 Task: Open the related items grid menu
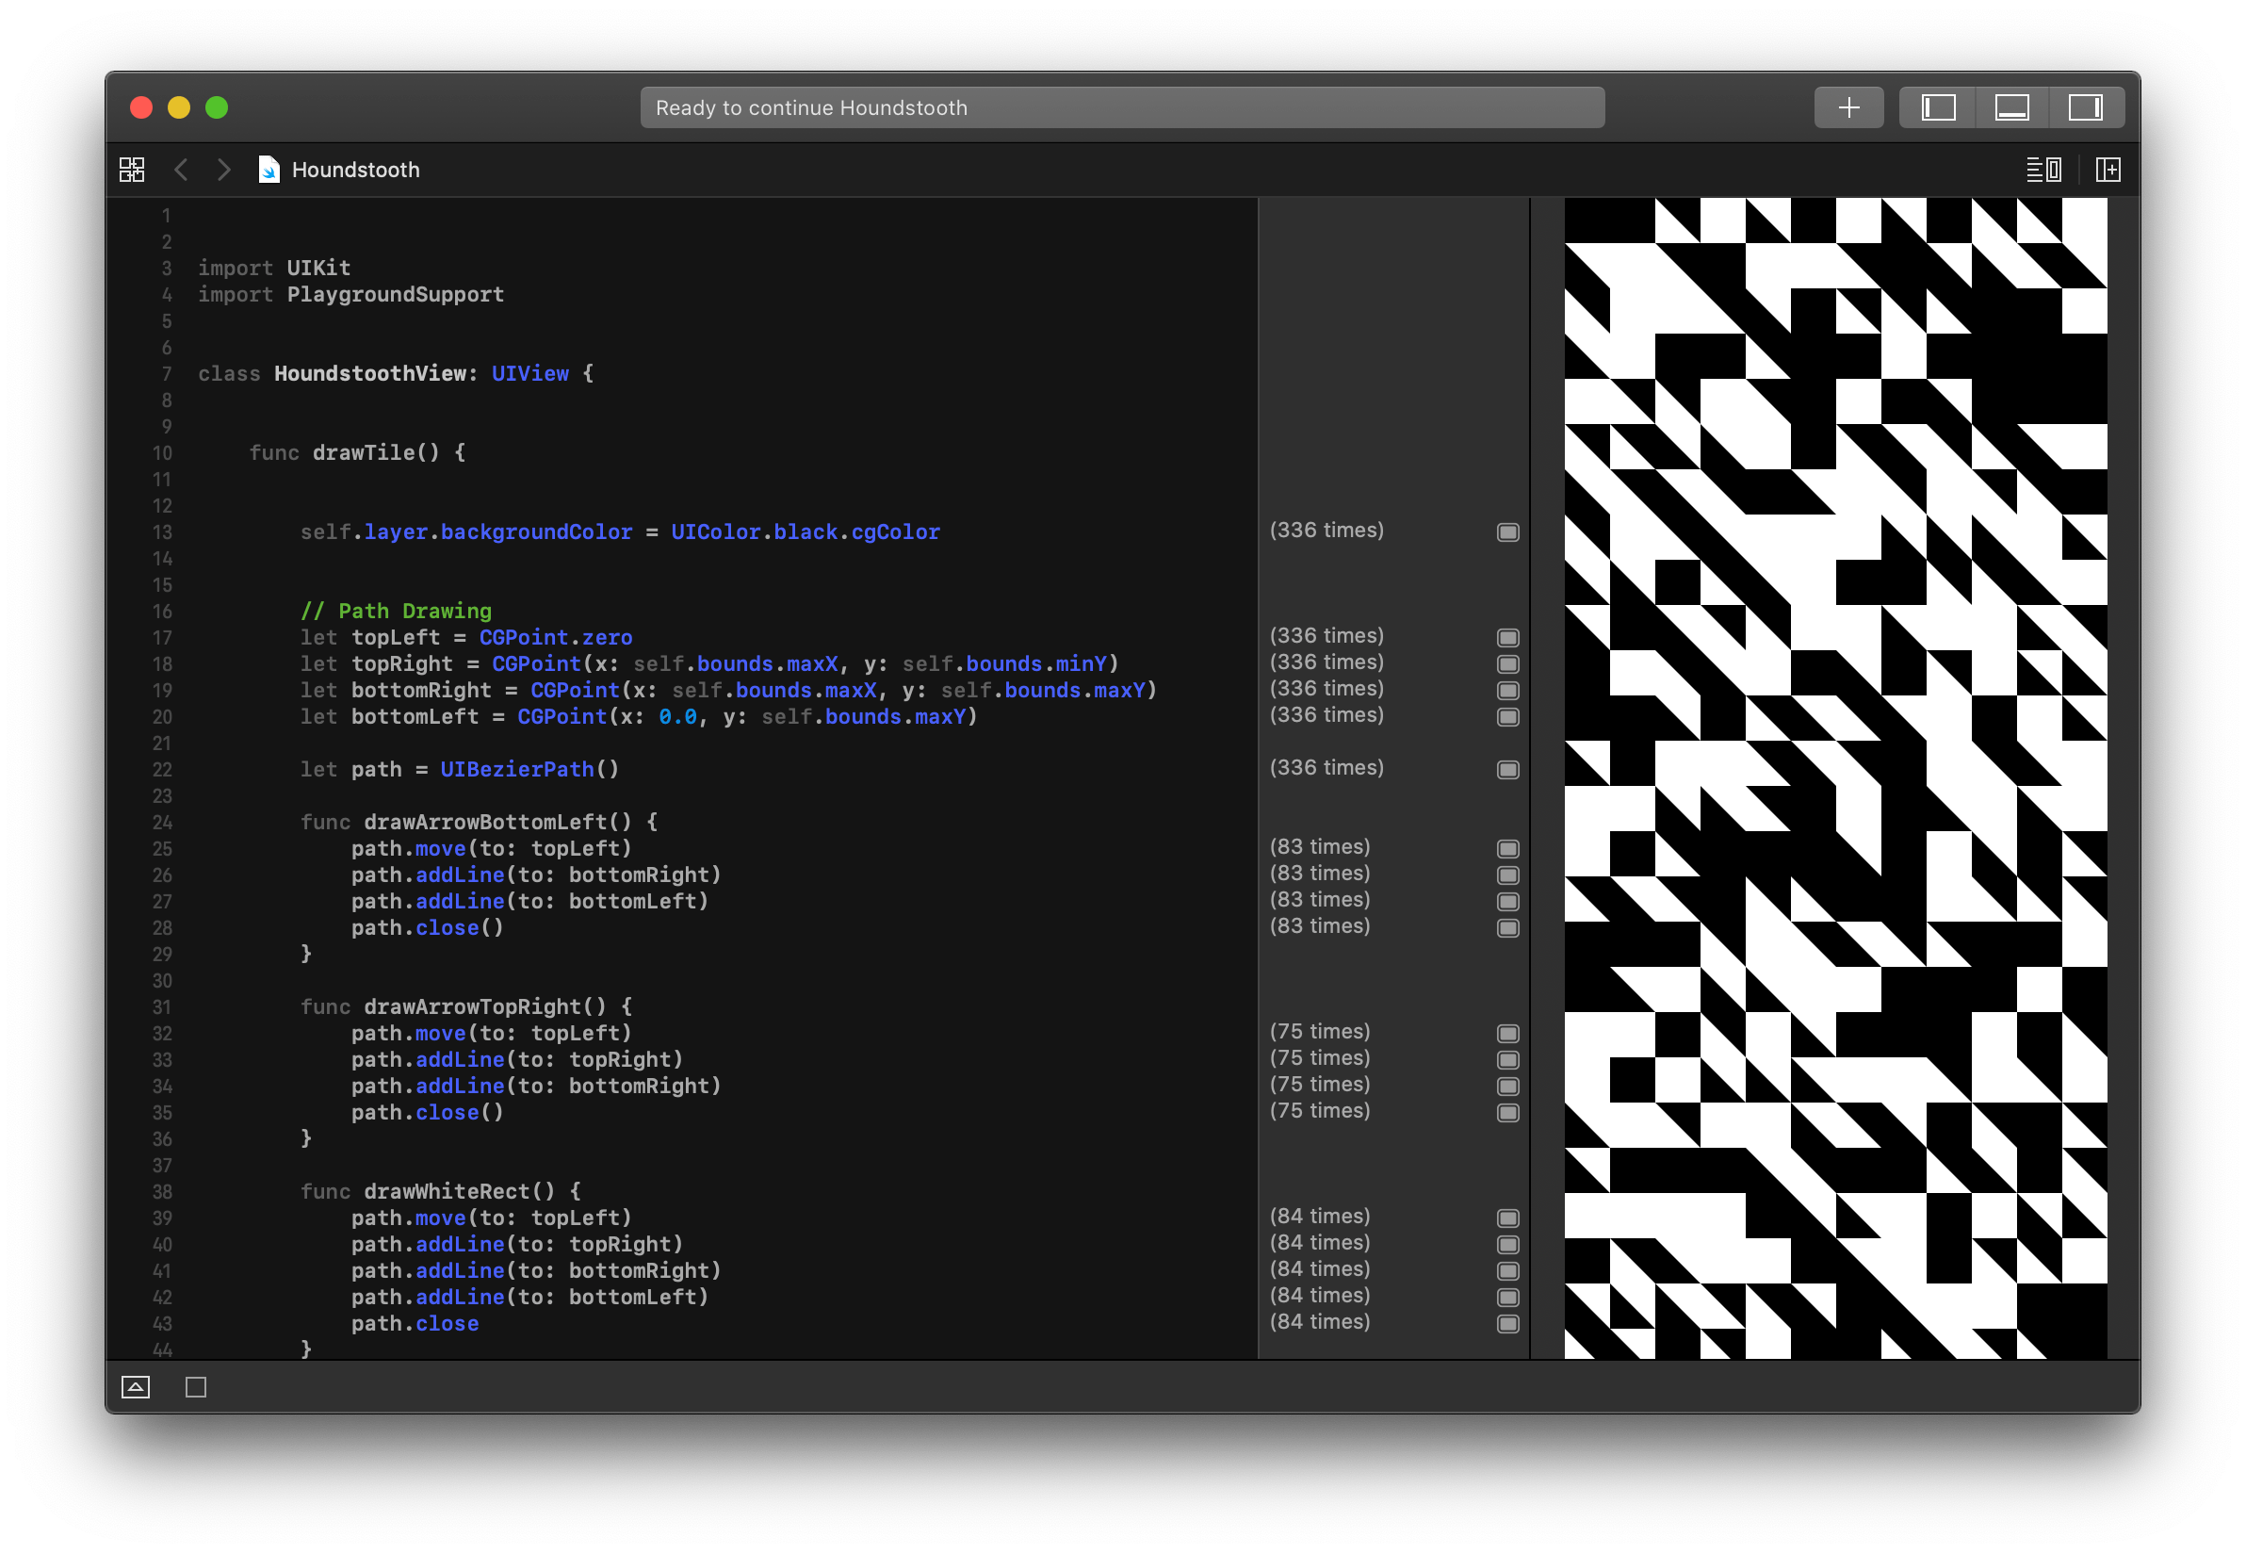(x=131, y=170)
